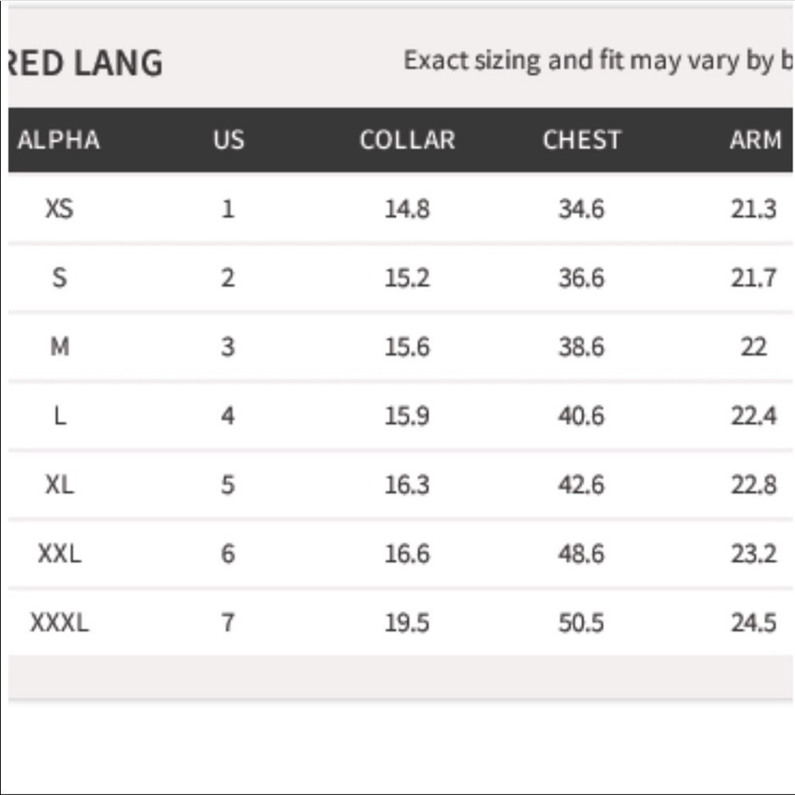Click the XXL size label
The width and height of the screenshot is (795, 795).
click(60, 553)
